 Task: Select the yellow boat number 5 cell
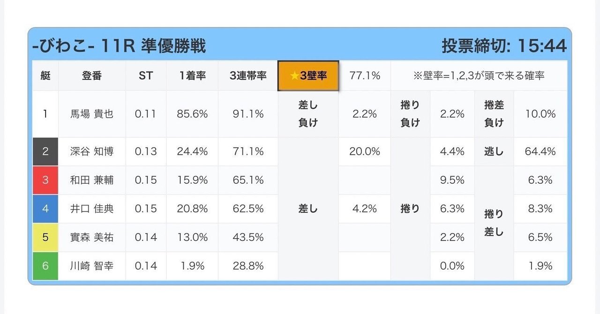point(45,237)
